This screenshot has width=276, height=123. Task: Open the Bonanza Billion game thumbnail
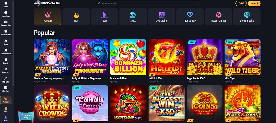(128, 57)
